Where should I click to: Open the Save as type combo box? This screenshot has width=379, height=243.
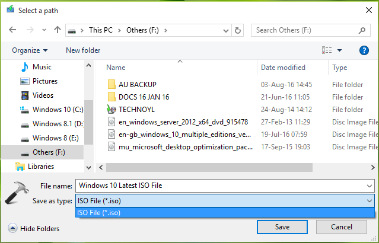coord(225,201)
